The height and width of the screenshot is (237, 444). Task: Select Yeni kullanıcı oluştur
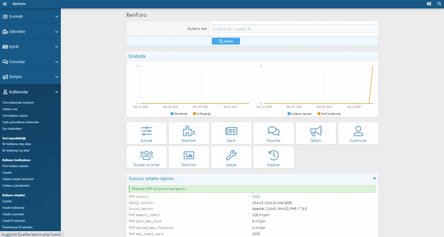point(15,116)
